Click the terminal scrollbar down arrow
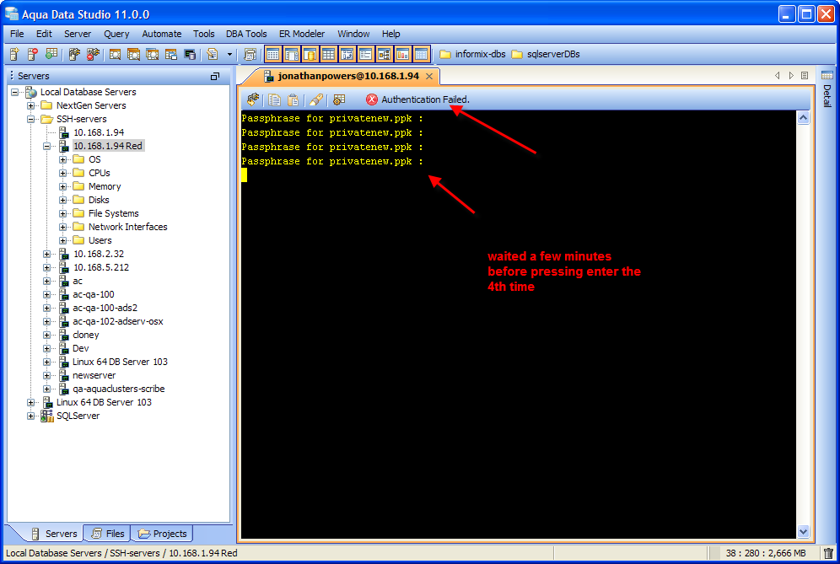The width and height of the screenshot is (840, 564). pyautogui.click(x=803, y=531)
